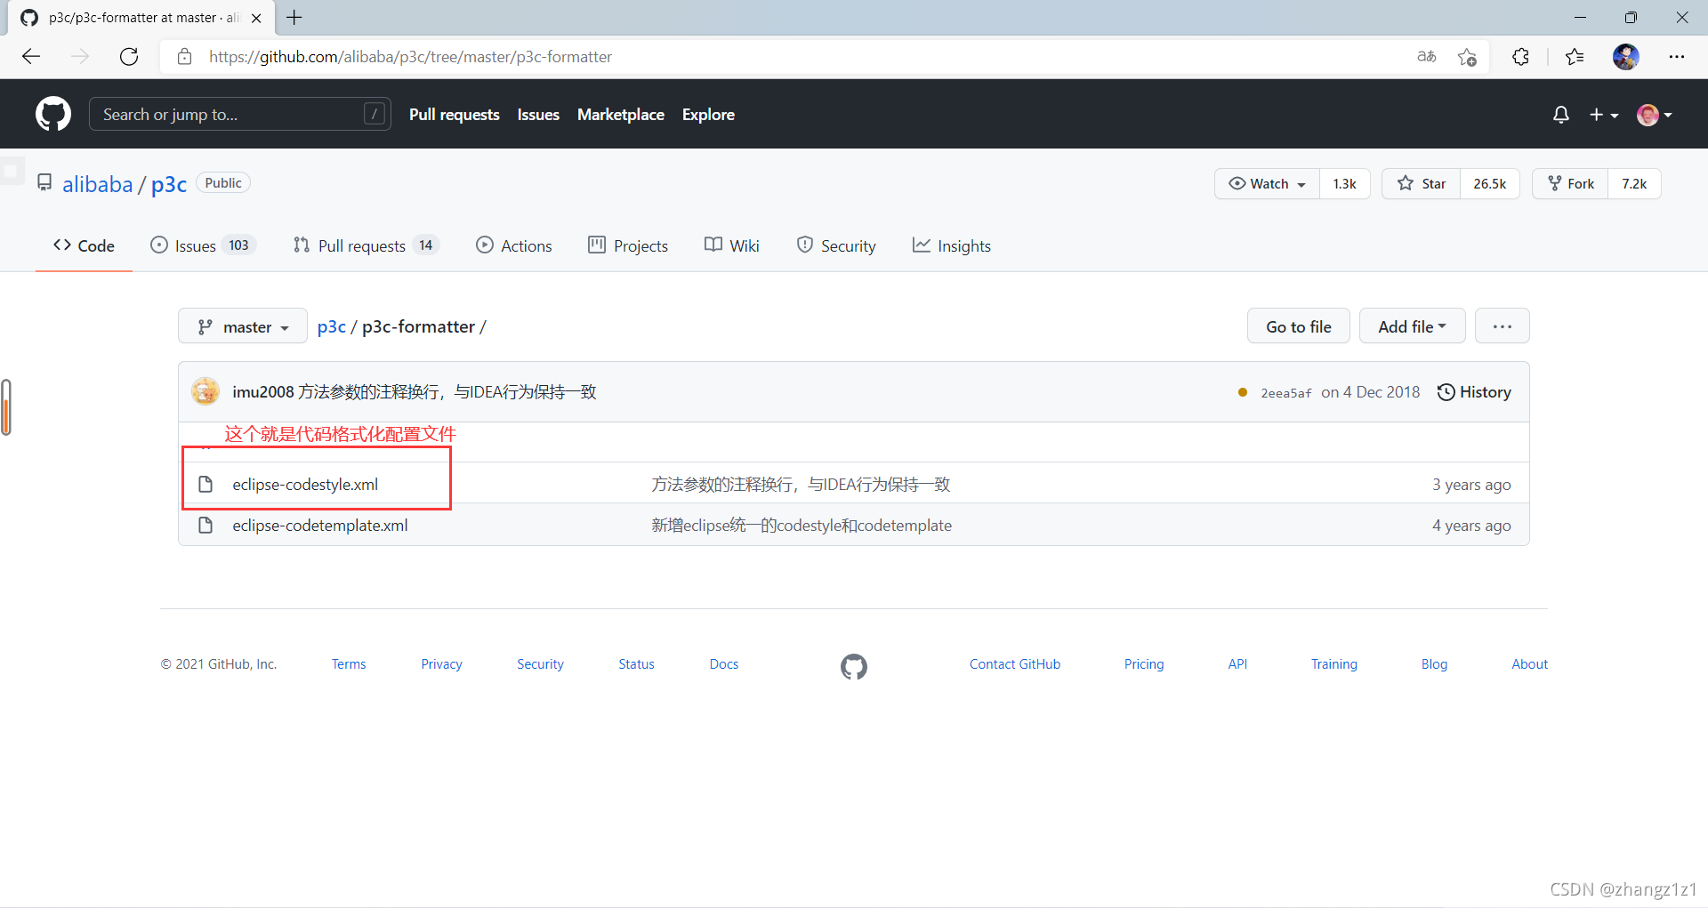Open the notifications bell
Screen dimensions: 1708x908
[1560, 115]
